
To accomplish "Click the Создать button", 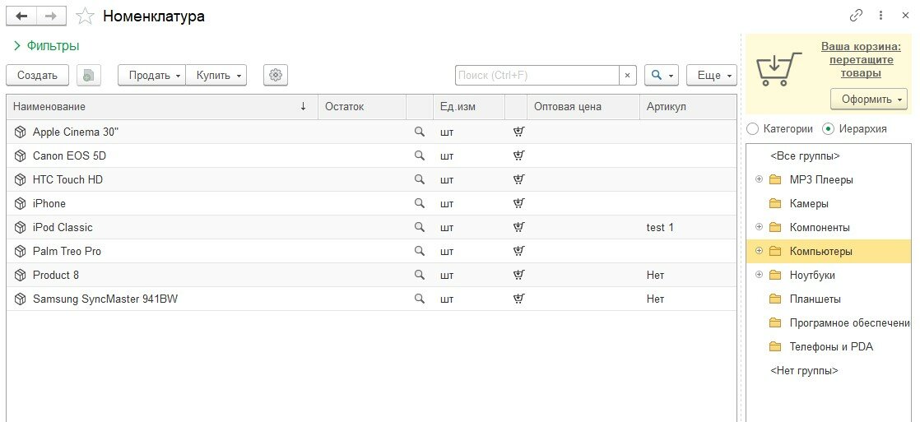I will (38, 75).
